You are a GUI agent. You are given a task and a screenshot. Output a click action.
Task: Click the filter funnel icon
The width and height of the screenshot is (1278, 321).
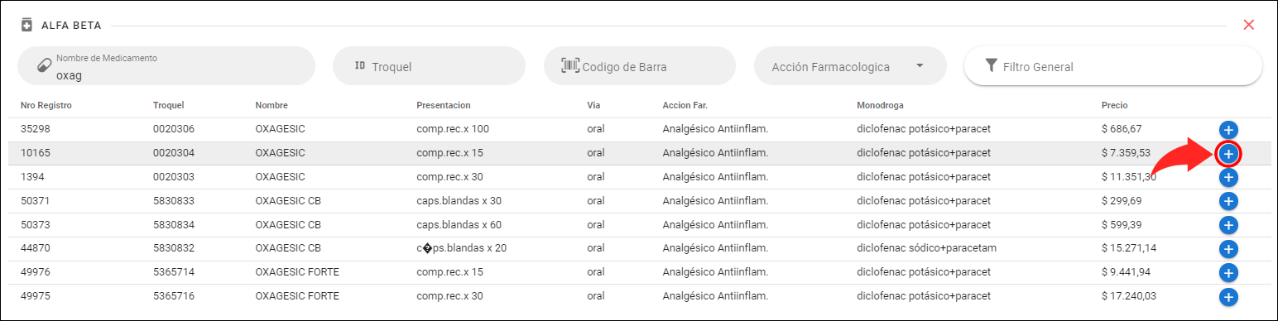tap(990, 66)
